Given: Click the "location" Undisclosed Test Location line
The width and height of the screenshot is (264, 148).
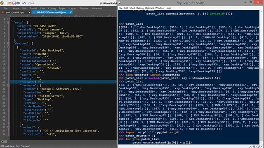Looking at the screenshot, I should [61, 131].
